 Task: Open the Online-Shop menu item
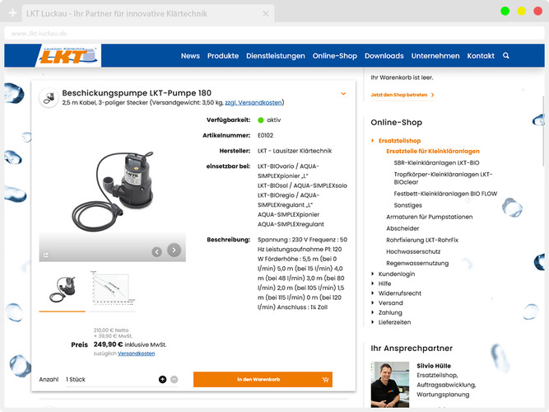(335, 56)
